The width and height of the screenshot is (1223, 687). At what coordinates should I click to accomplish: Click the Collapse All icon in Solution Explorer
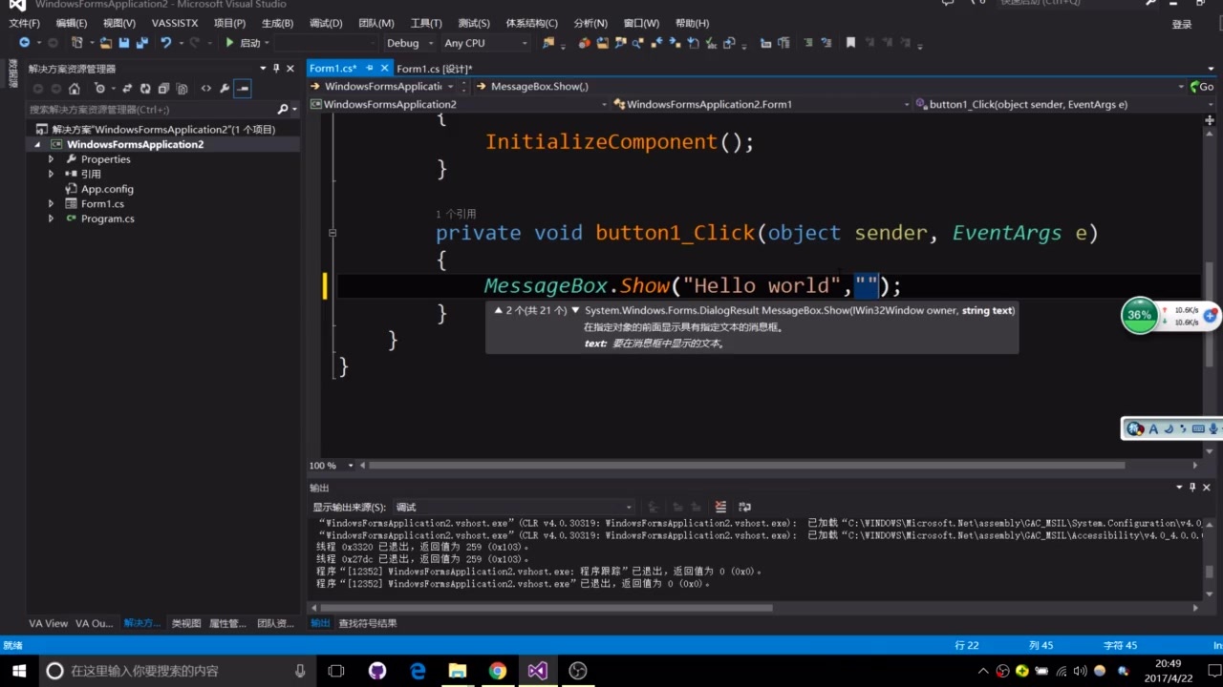point(163,89)
